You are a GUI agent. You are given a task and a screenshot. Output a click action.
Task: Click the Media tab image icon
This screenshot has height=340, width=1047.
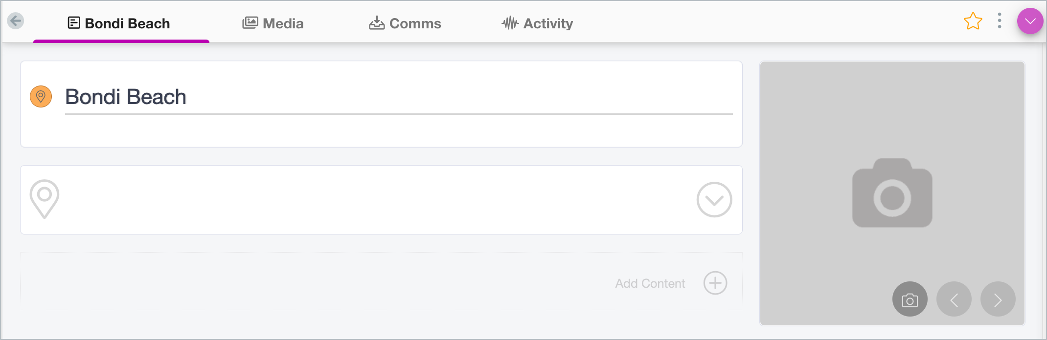[x=250, y=23]
